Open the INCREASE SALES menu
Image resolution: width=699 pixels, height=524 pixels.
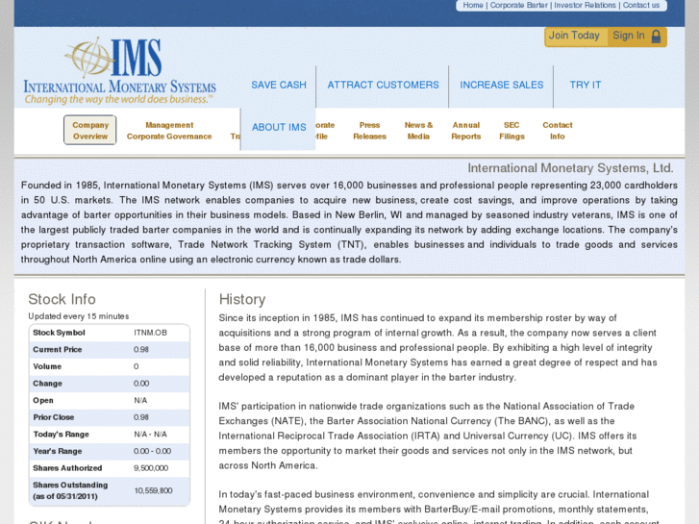click(x=502, y=85)
